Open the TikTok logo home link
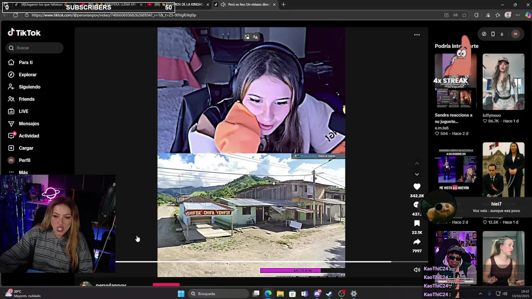Viewport: 532px width, 299px height. pyautogui.click(x=24, y=33)
